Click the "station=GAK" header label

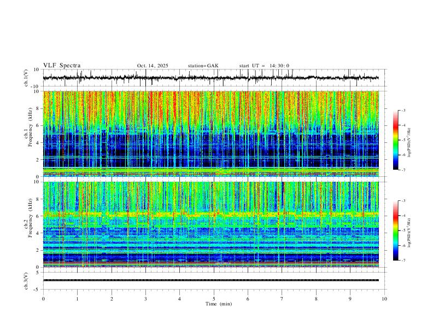[x=203, y=66]
